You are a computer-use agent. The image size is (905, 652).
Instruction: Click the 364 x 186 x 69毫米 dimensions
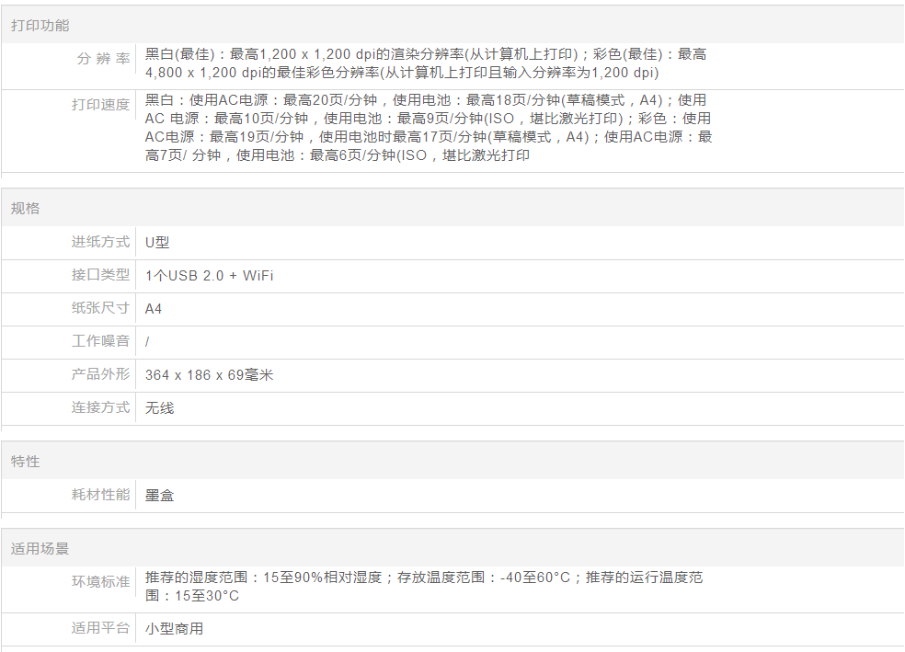coord(209,375)
